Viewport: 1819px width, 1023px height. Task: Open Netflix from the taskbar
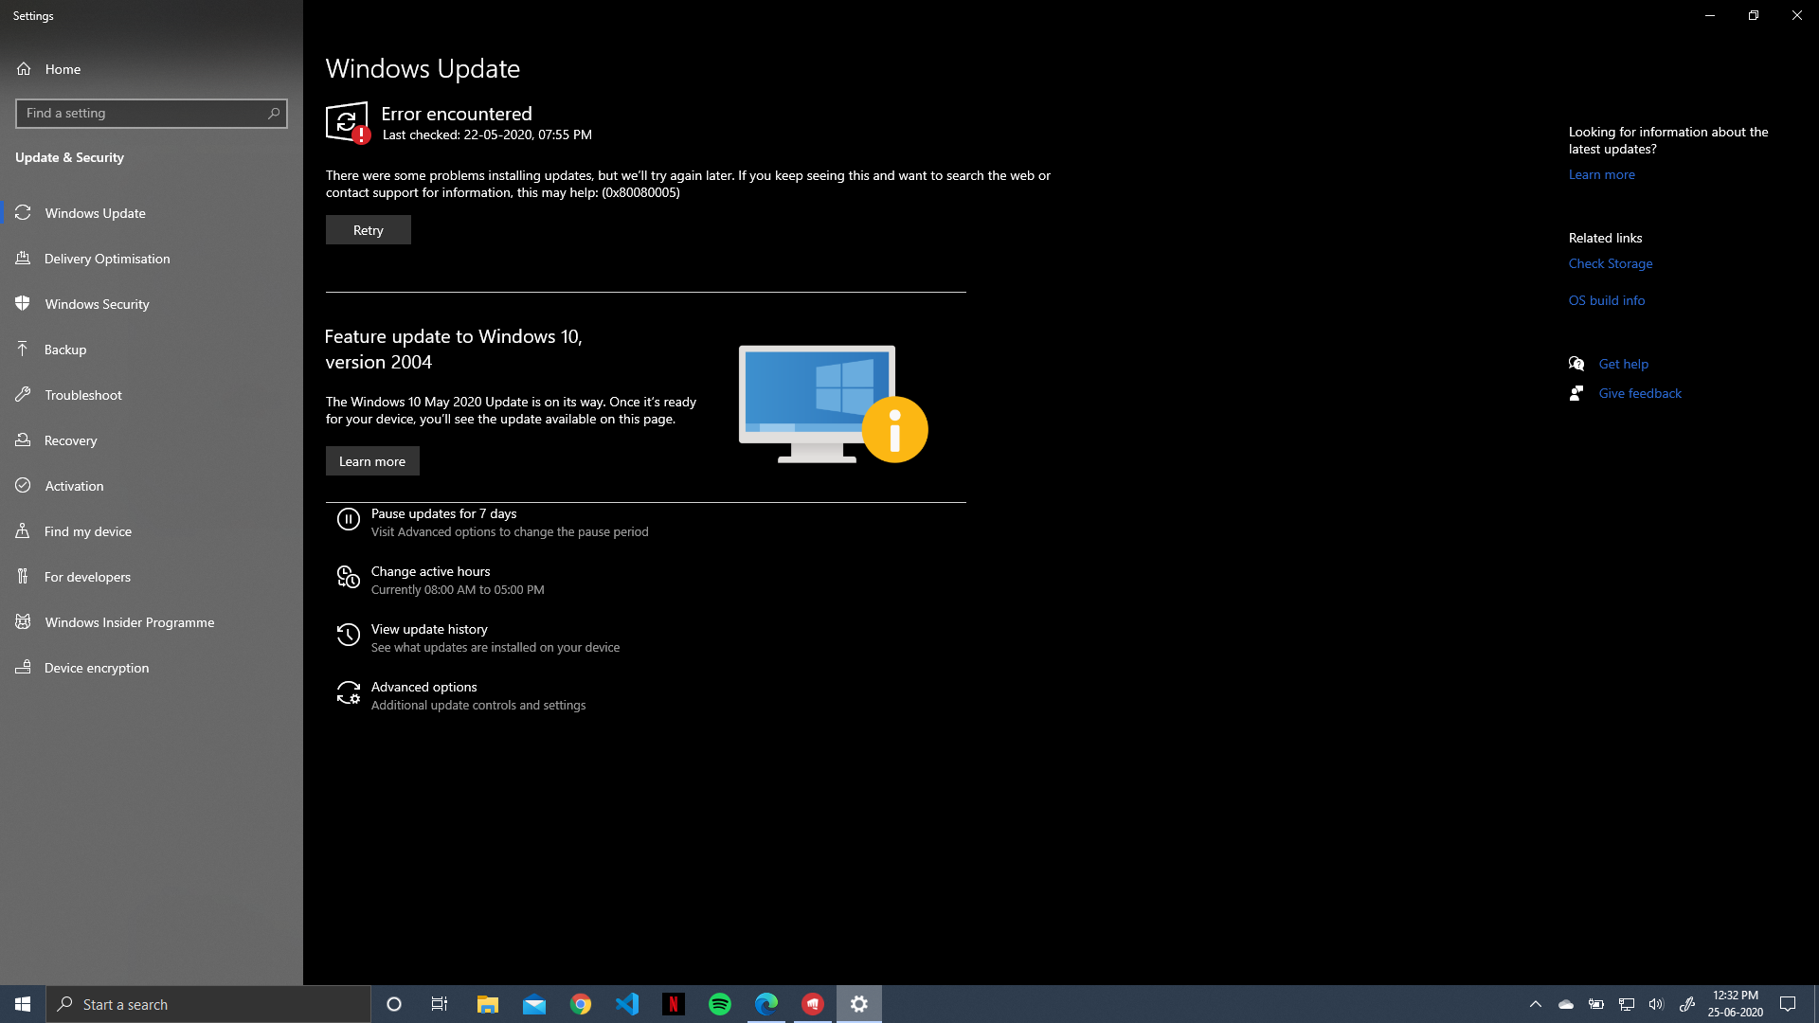coord(674,1004)
